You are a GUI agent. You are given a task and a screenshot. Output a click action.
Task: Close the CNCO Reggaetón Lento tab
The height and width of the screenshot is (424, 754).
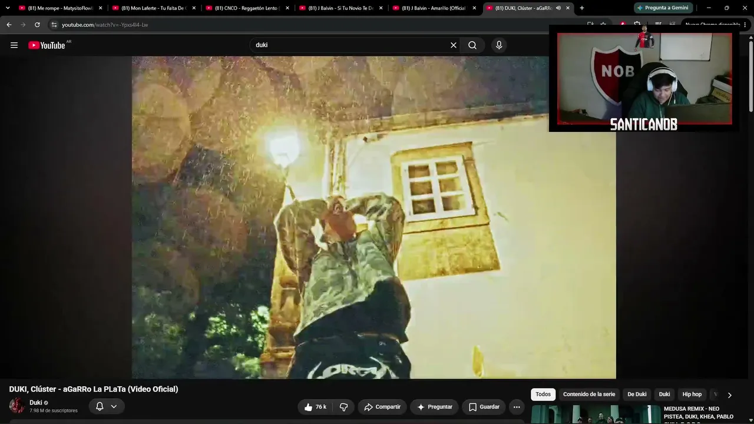(287, 8)
